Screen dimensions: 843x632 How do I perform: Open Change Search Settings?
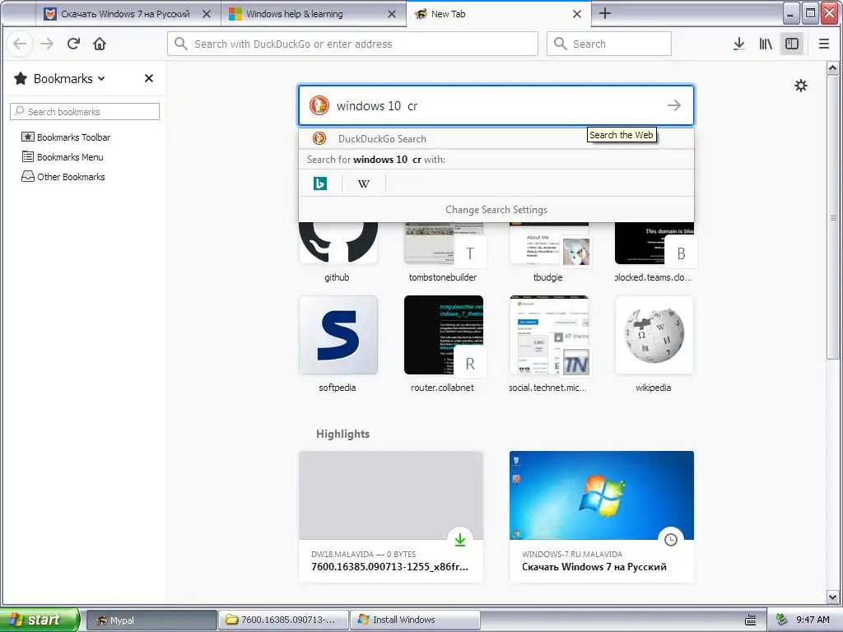(496, 210)
